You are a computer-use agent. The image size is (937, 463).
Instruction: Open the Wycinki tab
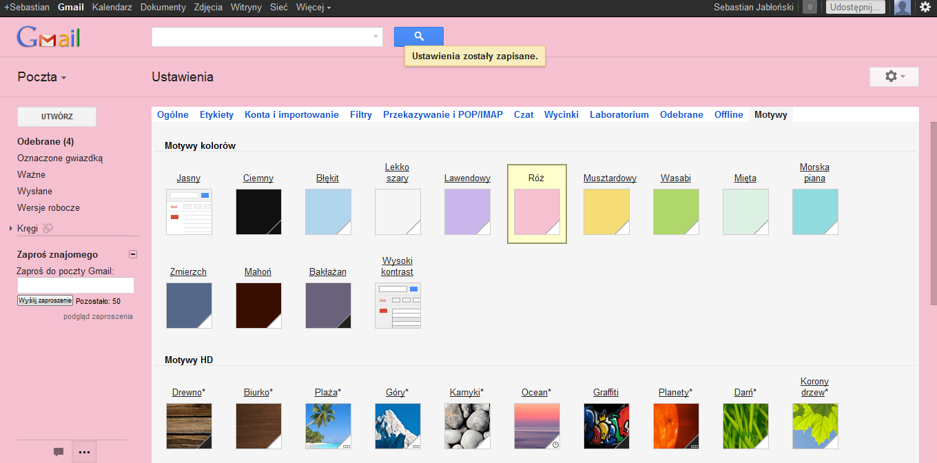[562, 114]
